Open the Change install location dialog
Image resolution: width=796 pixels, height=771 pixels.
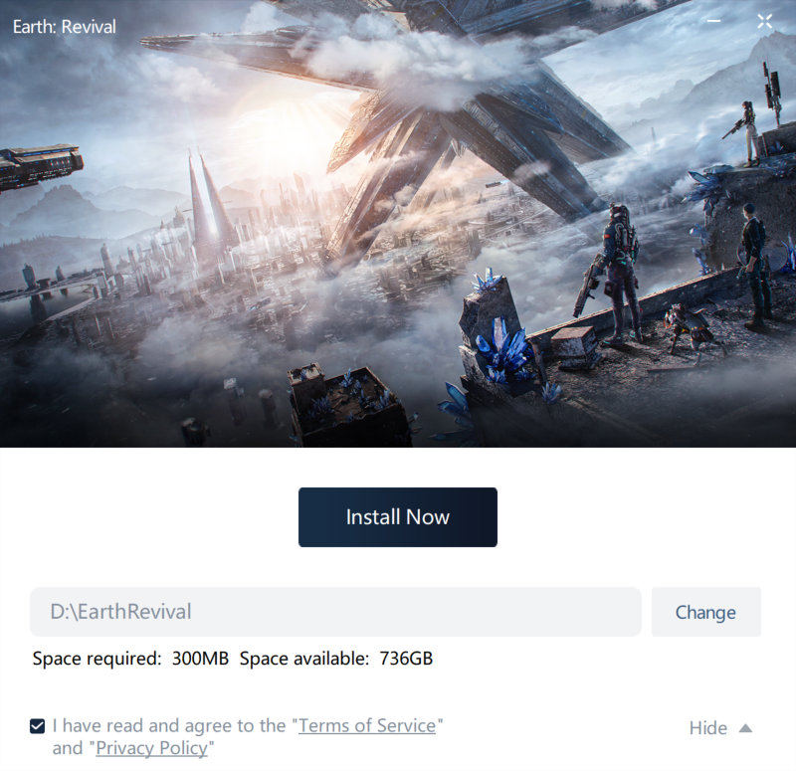click(x=705, y=612)
